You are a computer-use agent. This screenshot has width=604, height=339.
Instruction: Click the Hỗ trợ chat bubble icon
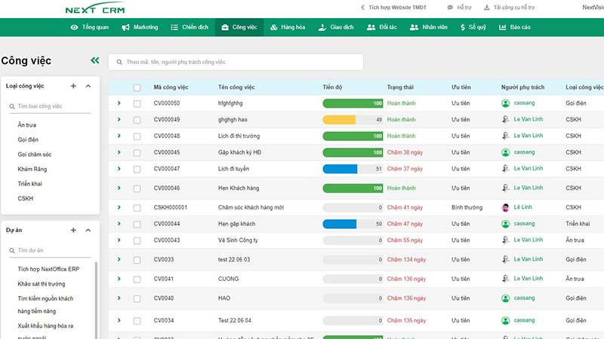pos(450,8)
